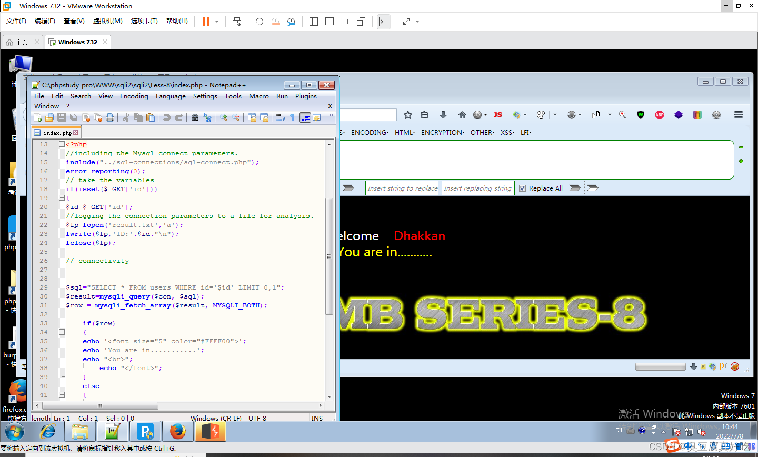This screenshot has height=457, width=758.
Task: Open the ENCRYPTION dropdown in HackBar
Action: [x=443, y=132]
